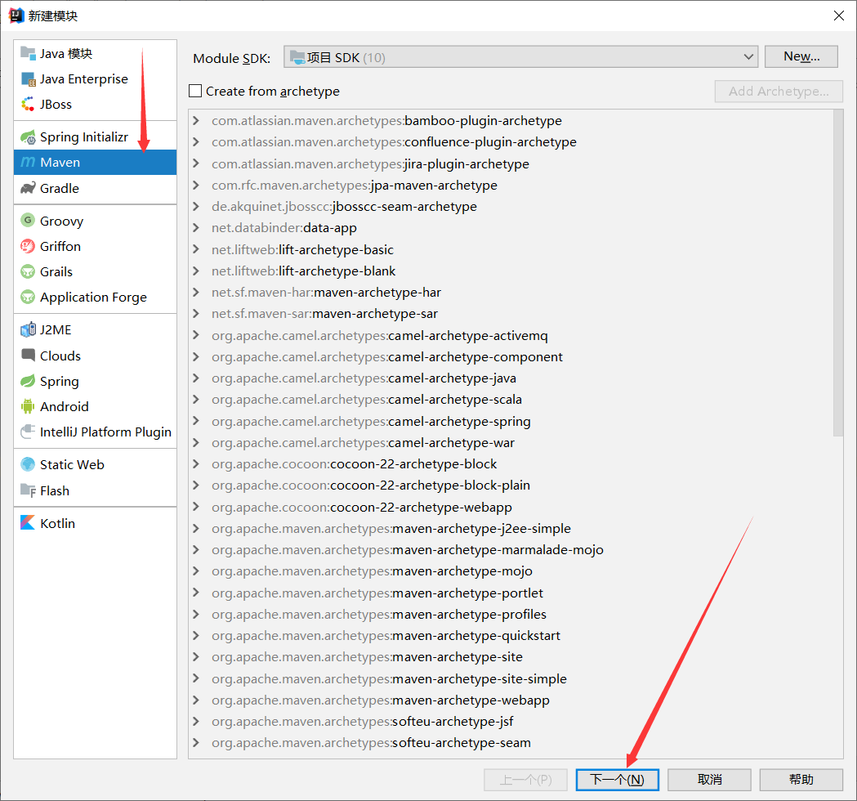Enable Create from archetype checkbox
The width and height of the screenshot is (857, 801).
[195, 91]
